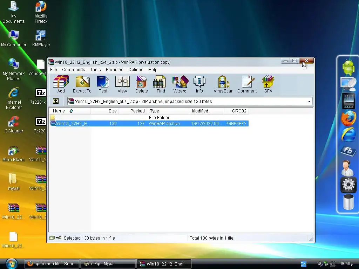Sort file list by Name column
The width and height of the screenshot is (359, 269).
70,111
